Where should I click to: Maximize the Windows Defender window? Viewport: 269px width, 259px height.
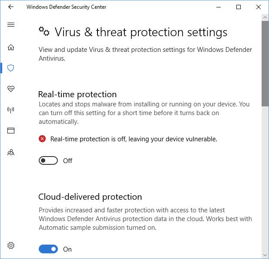pos(239,7)
